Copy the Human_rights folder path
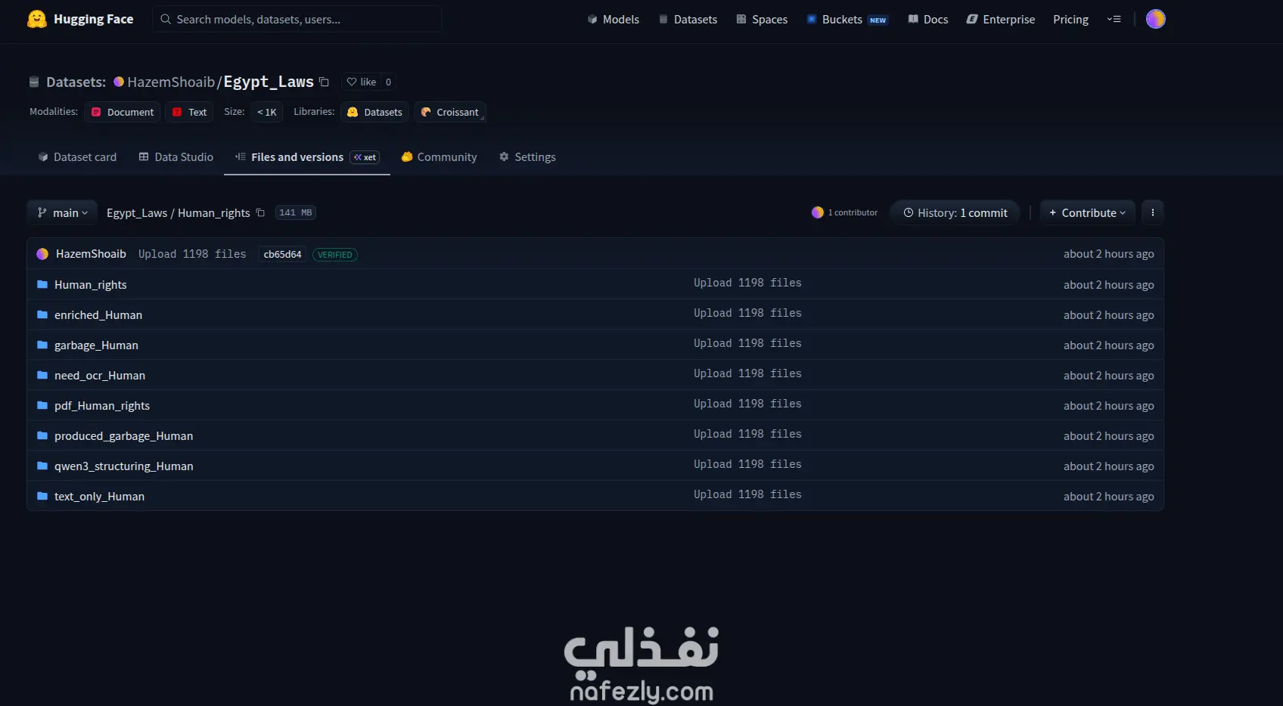 pyautogui.click(x=260, y=212)
